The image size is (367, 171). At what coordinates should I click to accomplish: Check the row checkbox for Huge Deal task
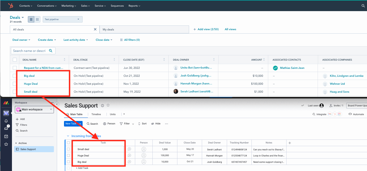click(x=68, y=155)
